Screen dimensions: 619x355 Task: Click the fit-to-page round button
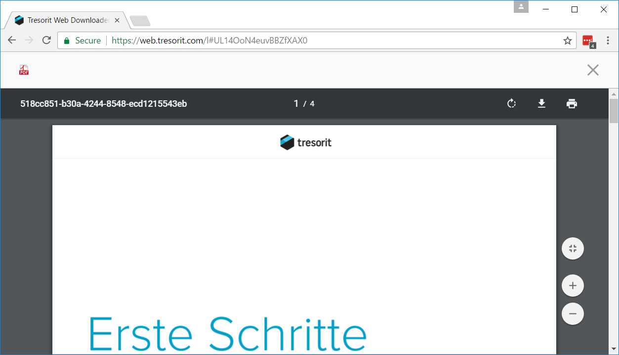(x=573, y=249)
